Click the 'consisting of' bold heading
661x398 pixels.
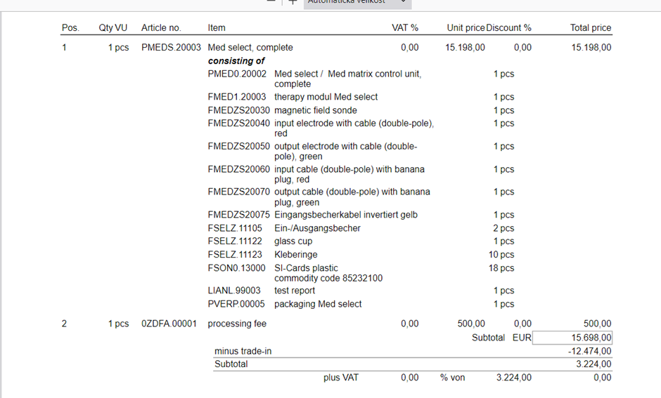click(236, 61)
